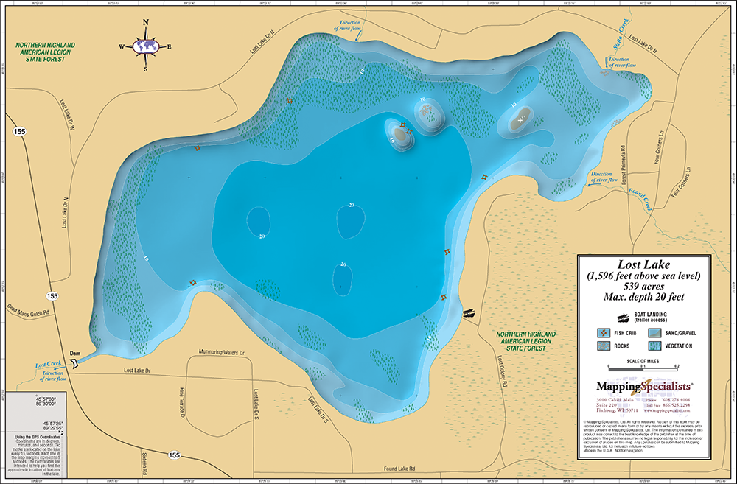Click the toll-free number 866.525.2298
This screenshot has height=484, width=737.
pyautogui.click(x=676, y=404)
